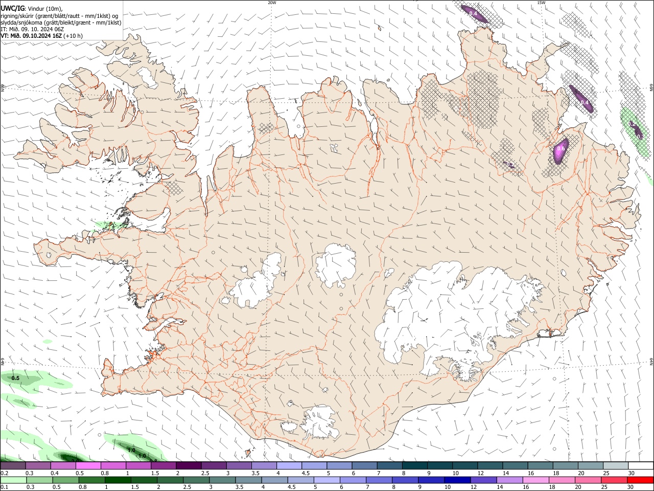This screenshot has height=491, width=654.
Task: Pick the lower rain-scale swatch starting at 1
Action: [118, 480]
